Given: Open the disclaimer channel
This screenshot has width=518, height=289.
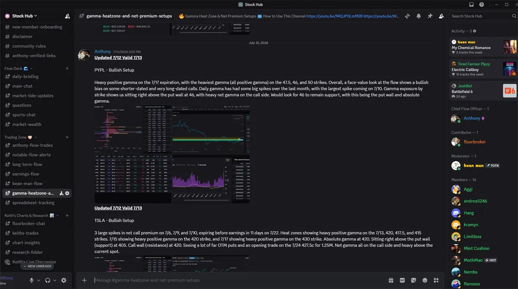Looking at the screenshot, I should point(37,36).
